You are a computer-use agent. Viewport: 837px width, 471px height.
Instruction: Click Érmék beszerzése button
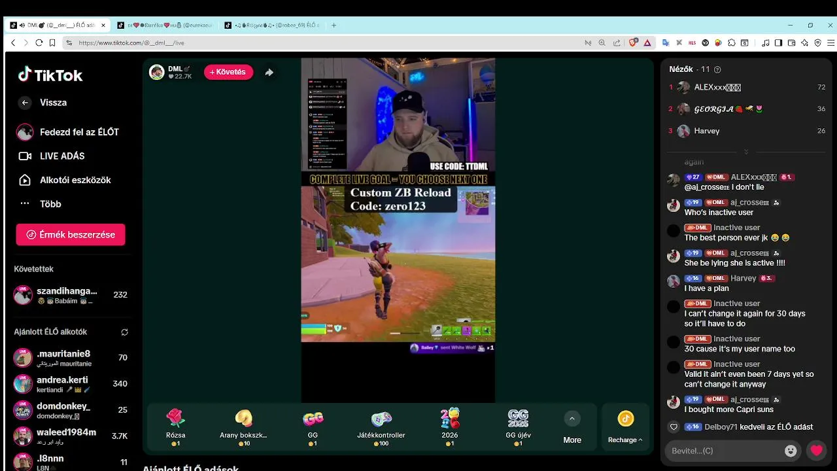(71, 235)
